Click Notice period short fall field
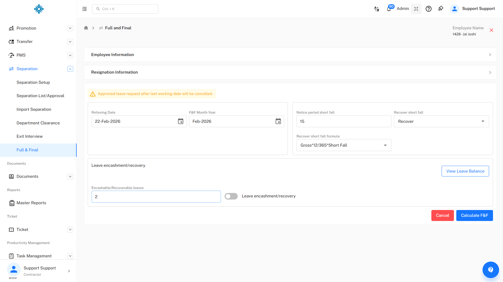 coord(344,121)
